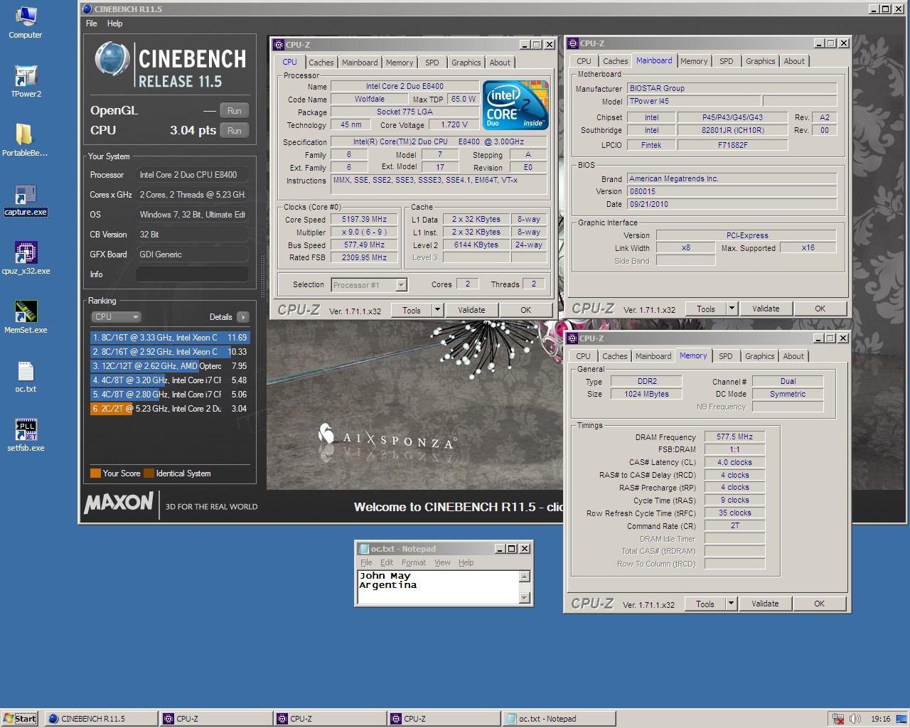Viewport: 910px width, 728px height.
Task: Select the cpuz_x32.exe desktop icon
Action: pos(26,259)
